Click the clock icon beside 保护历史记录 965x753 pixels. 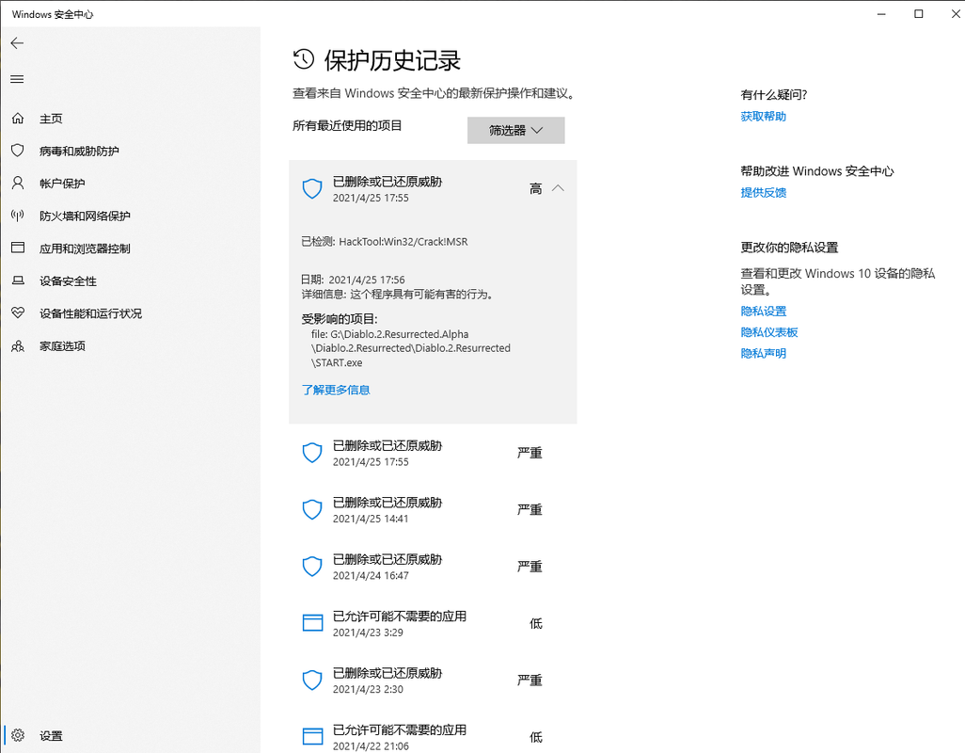pyautogui.click(x=304, y=59)
